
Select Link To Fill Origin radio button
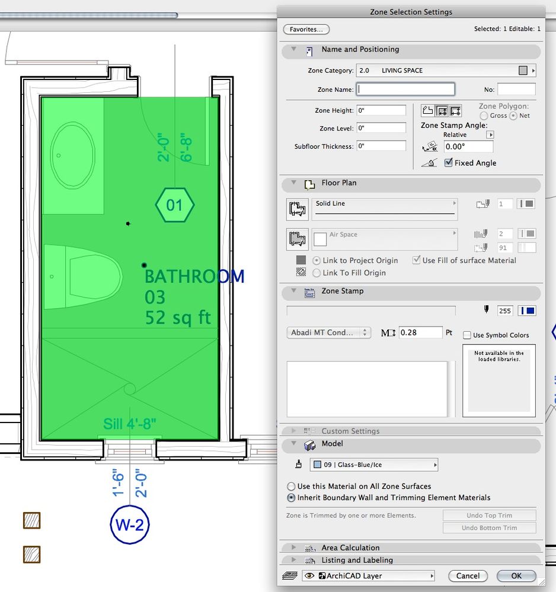[317, 273]
